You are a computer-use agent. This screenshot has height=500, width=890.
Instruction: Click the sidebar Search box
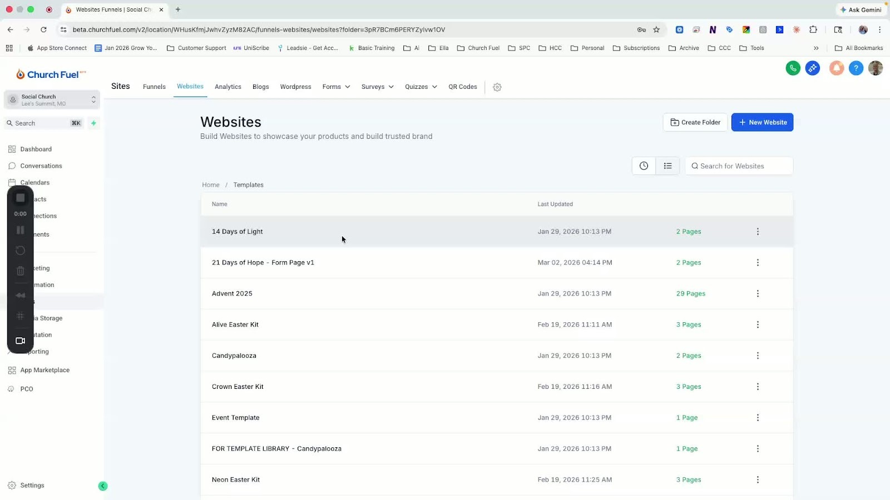pos(44,123)
